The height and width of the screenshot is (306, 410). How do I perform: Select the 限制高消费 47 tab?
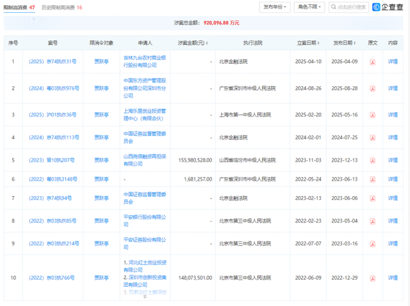pyautogui.click(x=19, y=8)
